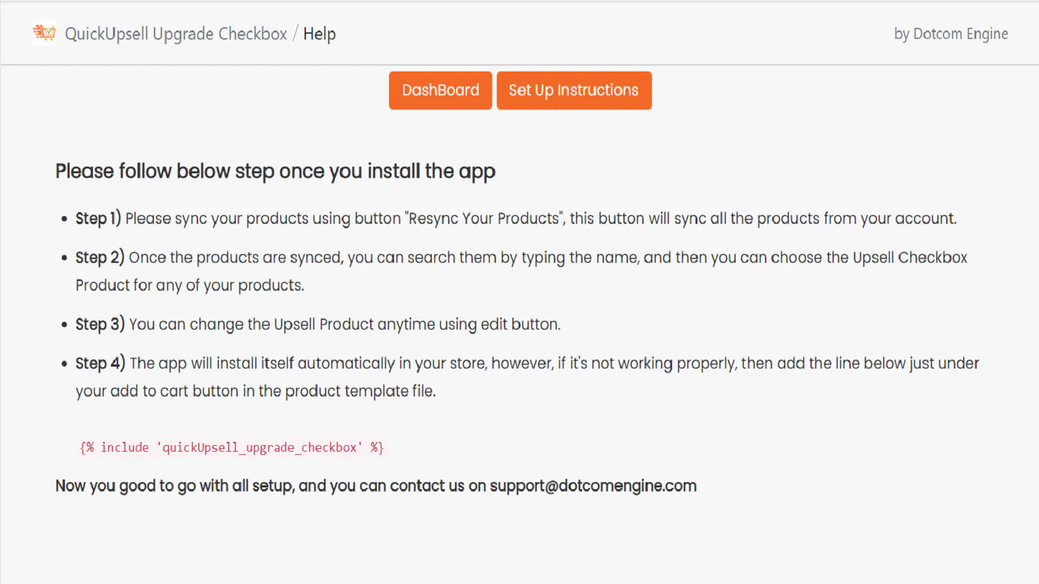Select the Help breadcrumb item
Screen dimensions: 1039x584
click(x=319, y=34)
